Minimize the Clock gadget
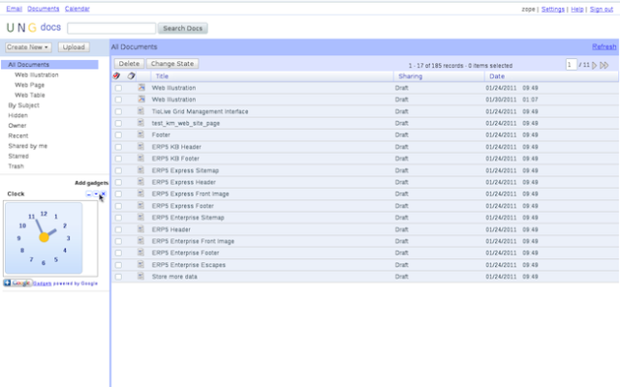Screen dimensions: 620x387 [x=89, y=194]
